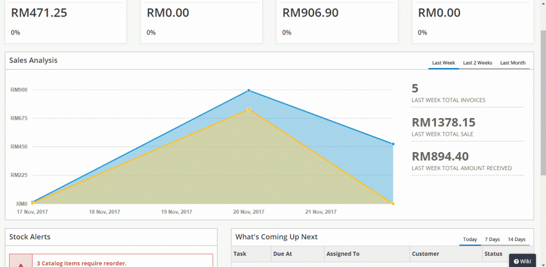Click the yellow data point at 20 Nov
Viewport: 546px width, 267px height.
click(248, 110)
